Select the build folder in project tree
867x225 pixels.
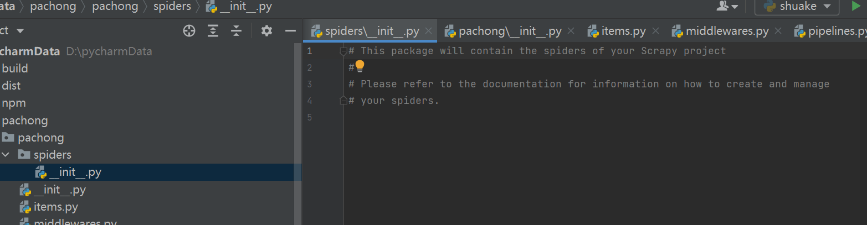coord(15,69)
